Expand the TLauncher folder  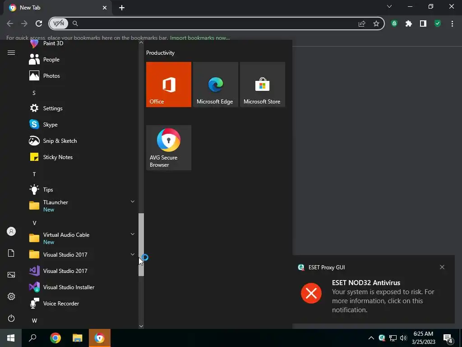83,206
